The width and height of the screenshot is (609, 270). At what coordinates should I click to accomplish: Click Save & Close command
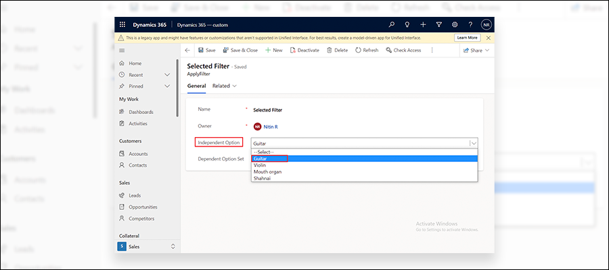point(240,51)
